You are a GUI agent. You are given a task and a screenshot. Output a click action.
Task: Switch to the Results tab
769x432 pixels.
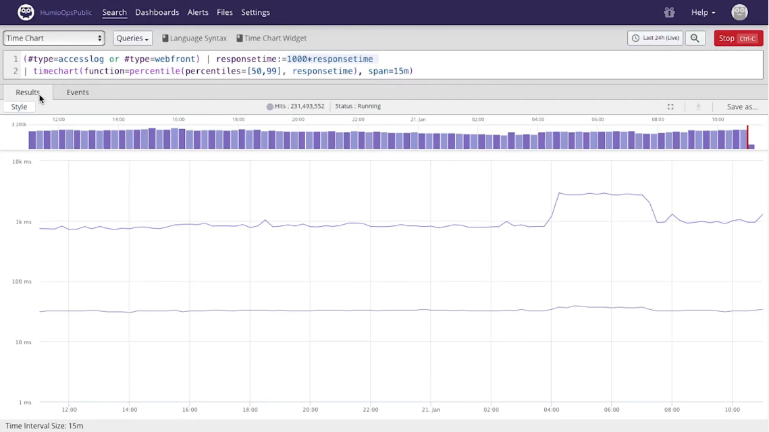tap(28, 92)
